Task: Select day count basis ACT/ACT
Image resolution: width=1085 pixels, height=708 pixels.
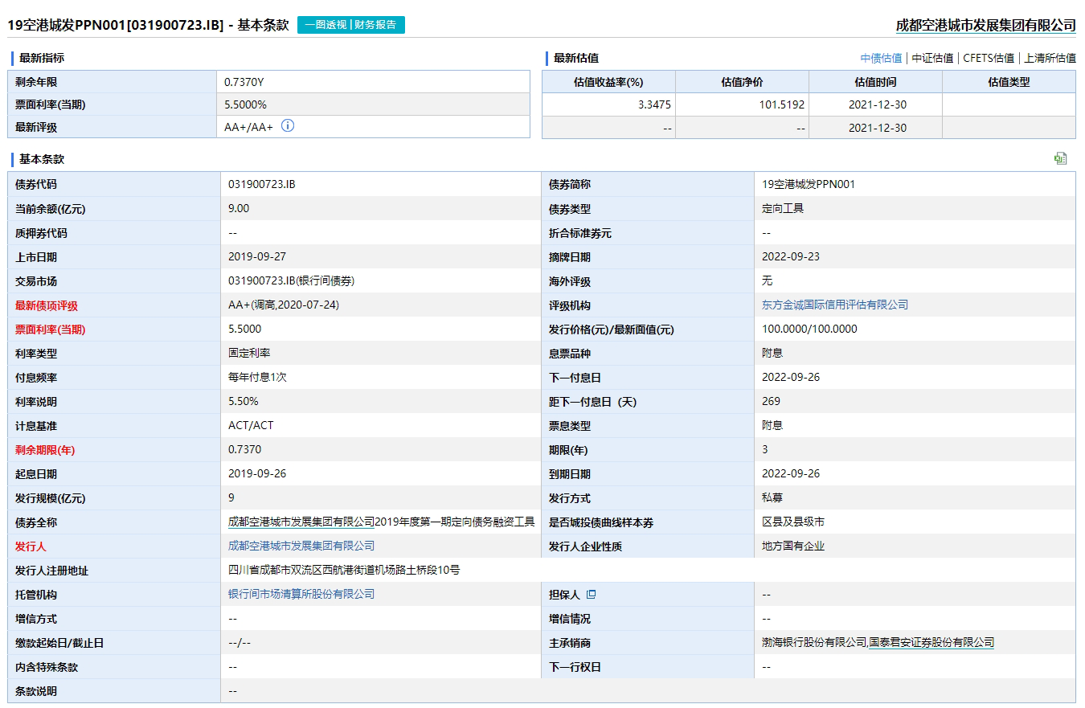Action: click(251, 425)
